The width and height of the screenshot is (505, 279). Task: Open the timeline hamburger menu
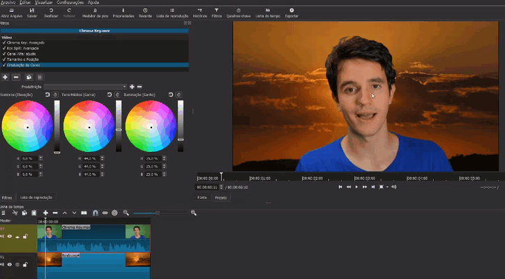point(3,213)
